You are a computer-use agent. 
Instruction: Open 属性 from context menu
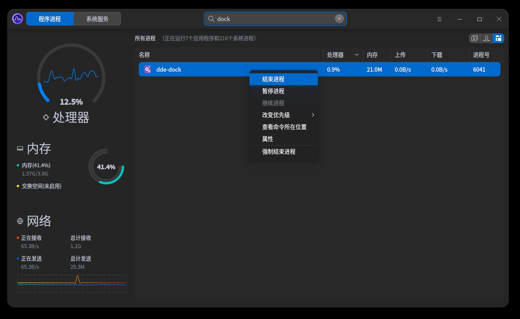284,139
